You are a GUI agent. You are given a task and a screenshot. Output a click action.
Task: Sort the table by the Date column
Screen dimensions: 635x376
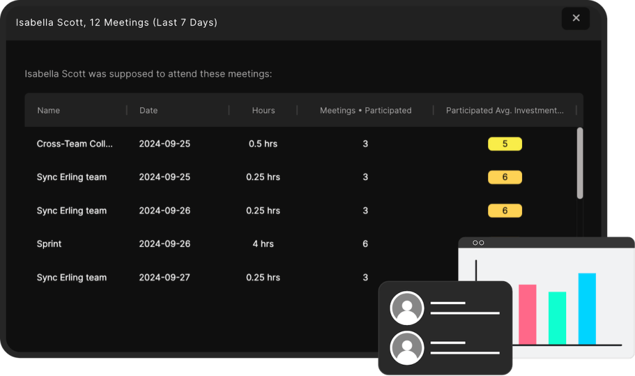pyautogui.click(x=148, y=110)
